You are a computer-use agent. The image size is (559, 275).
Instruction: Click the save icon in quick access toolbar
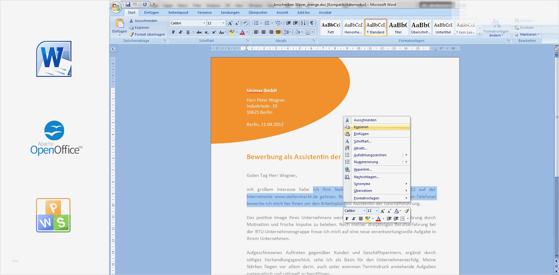[128, 4]
